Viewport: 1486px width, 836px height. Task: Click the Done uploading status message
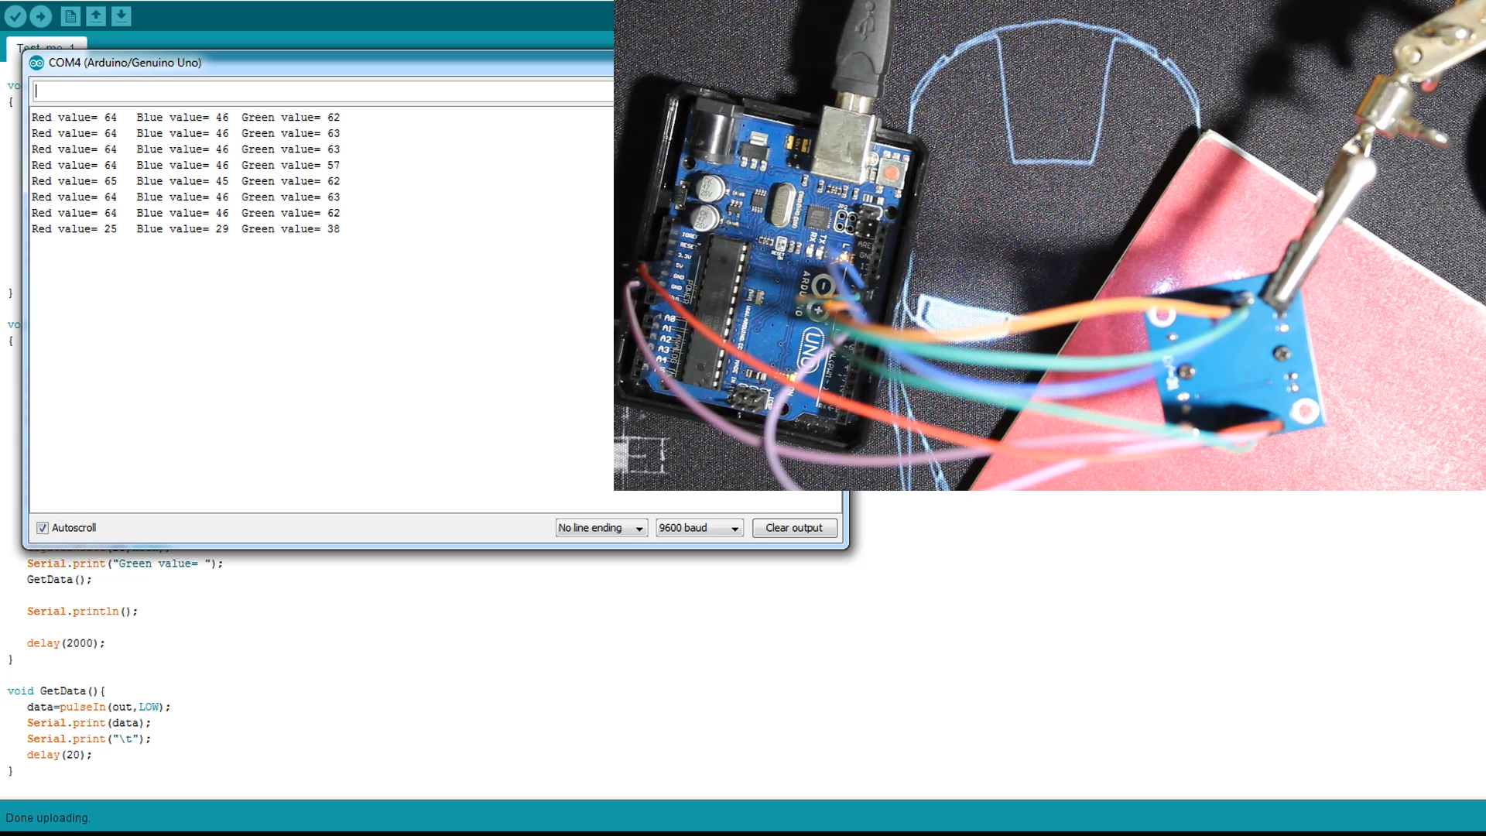[48, 817]
